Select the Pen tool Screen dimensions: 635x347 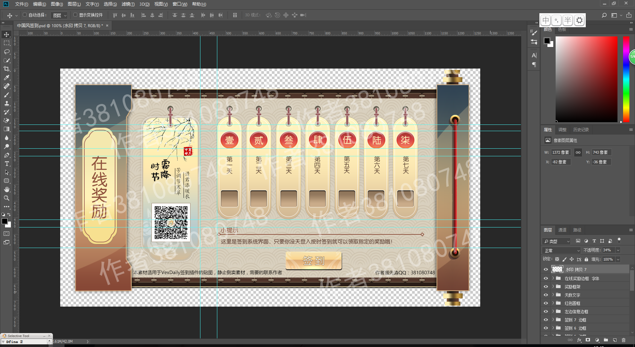point(7,155)
